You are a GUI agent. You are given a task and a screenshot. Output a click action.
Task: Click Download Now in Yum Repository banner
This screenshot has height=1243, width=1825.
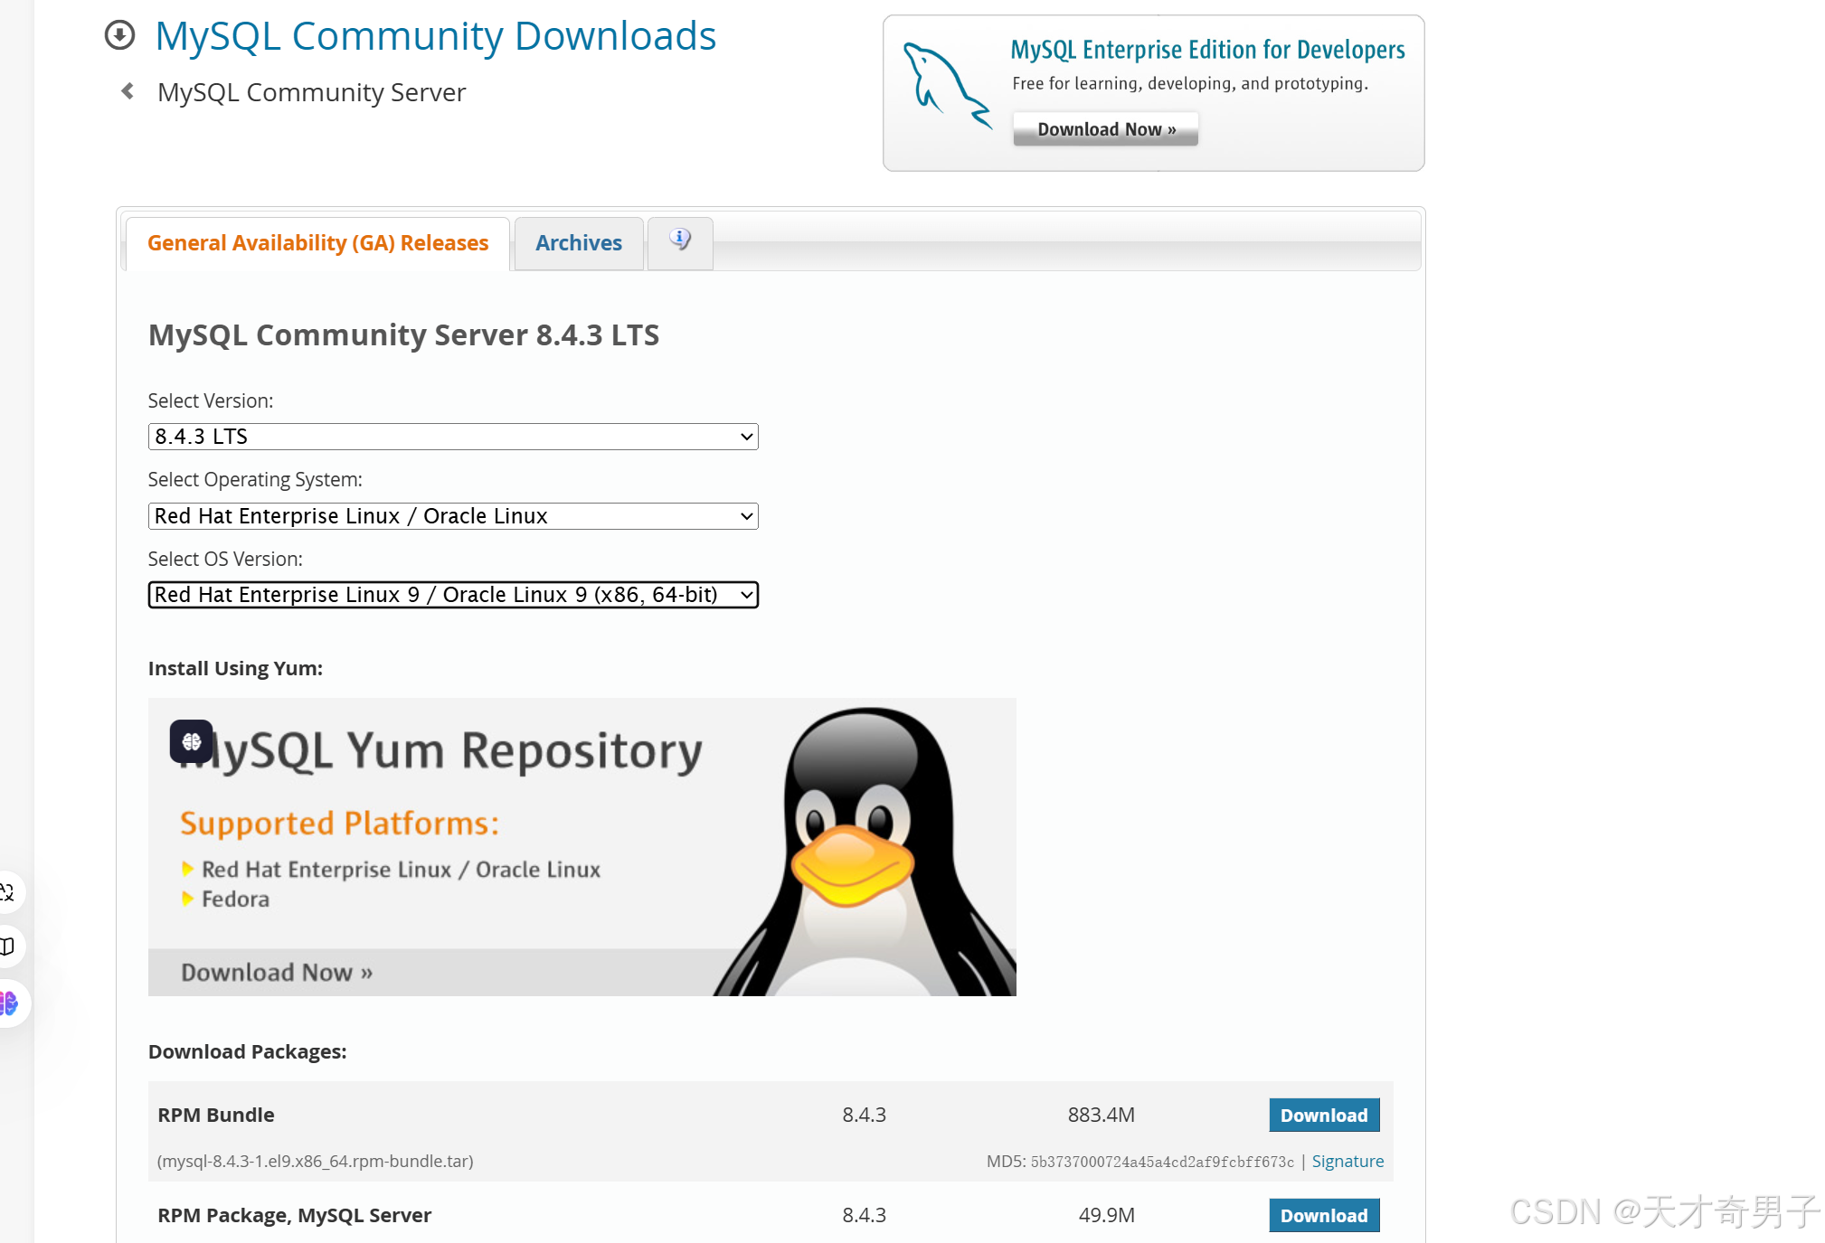pyautogui.click(x=277, y=973)
